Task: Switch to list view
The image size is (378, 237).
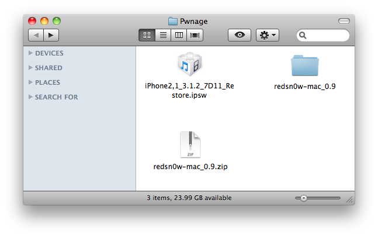Action: click(163, 35)
